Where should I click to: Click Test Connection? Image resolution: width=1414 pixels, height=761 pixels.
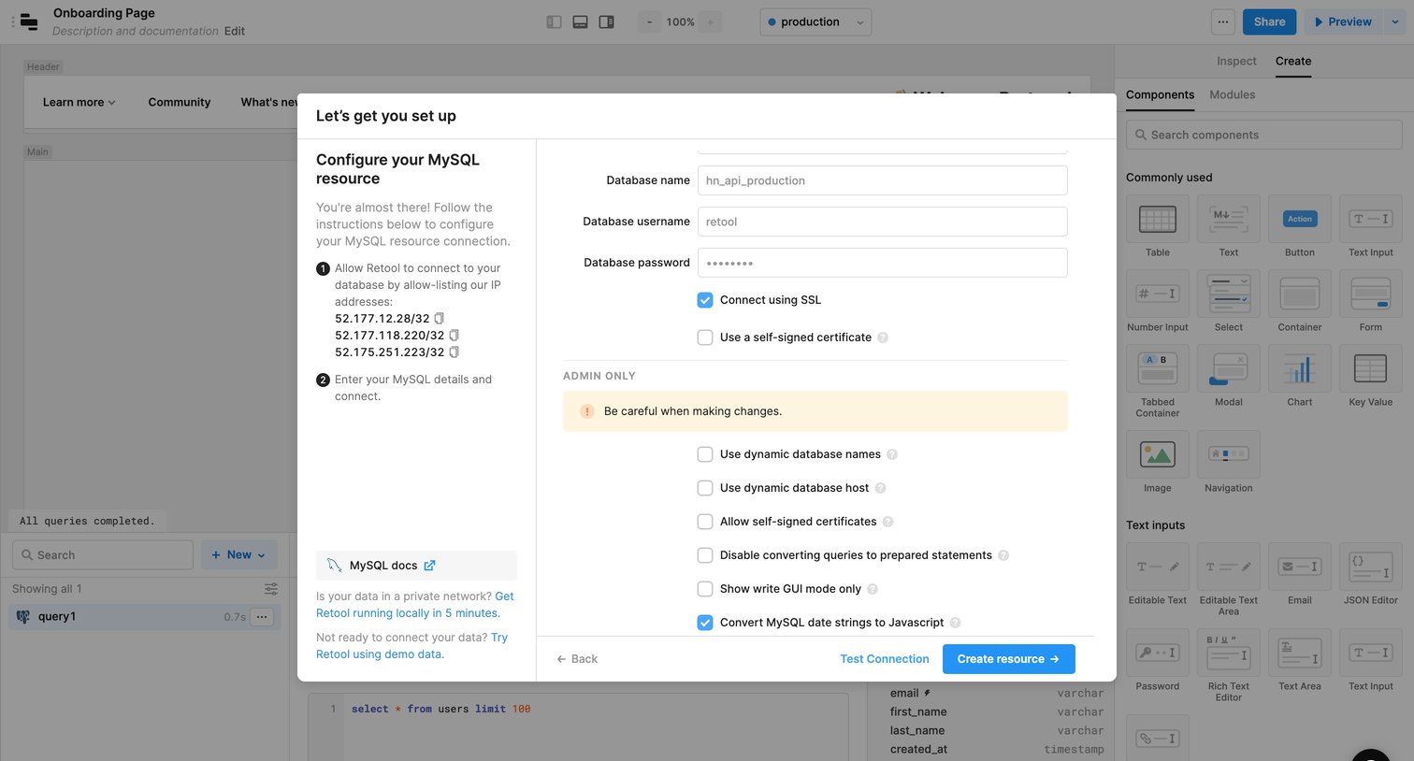885,659
